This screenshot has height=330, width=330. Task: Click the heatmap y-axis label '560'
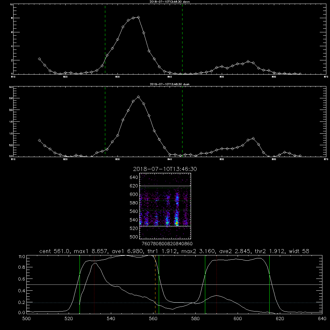[x=134, y=211]
